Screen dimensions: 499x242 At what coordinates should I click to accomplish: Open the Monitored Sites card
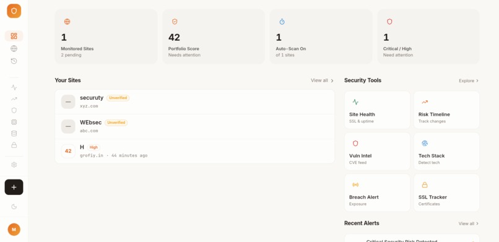(x=106, y=37)
